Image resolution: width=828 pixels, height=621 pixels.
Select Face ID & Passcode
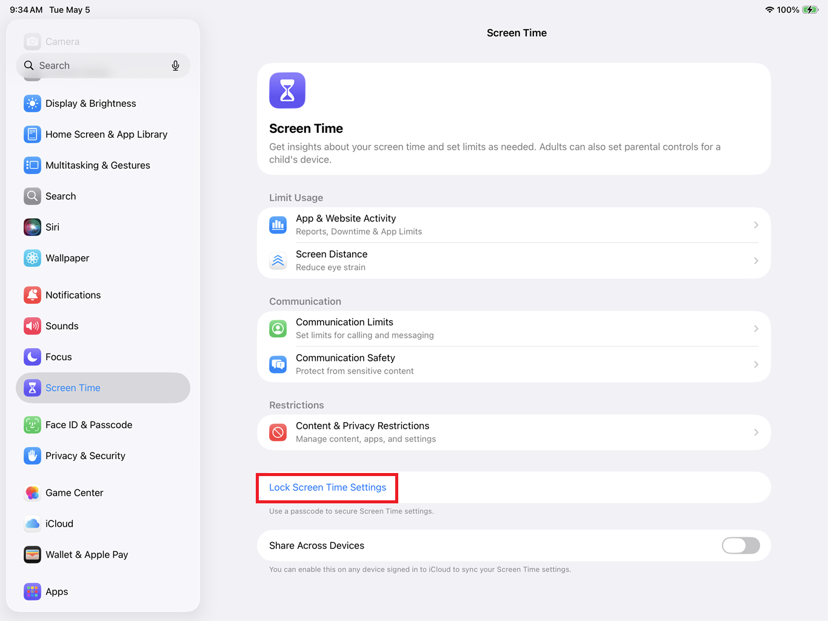coord(103,425)
